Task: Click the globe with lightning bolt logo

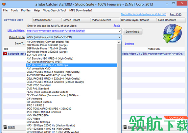Action: click(x=173, y=34)
